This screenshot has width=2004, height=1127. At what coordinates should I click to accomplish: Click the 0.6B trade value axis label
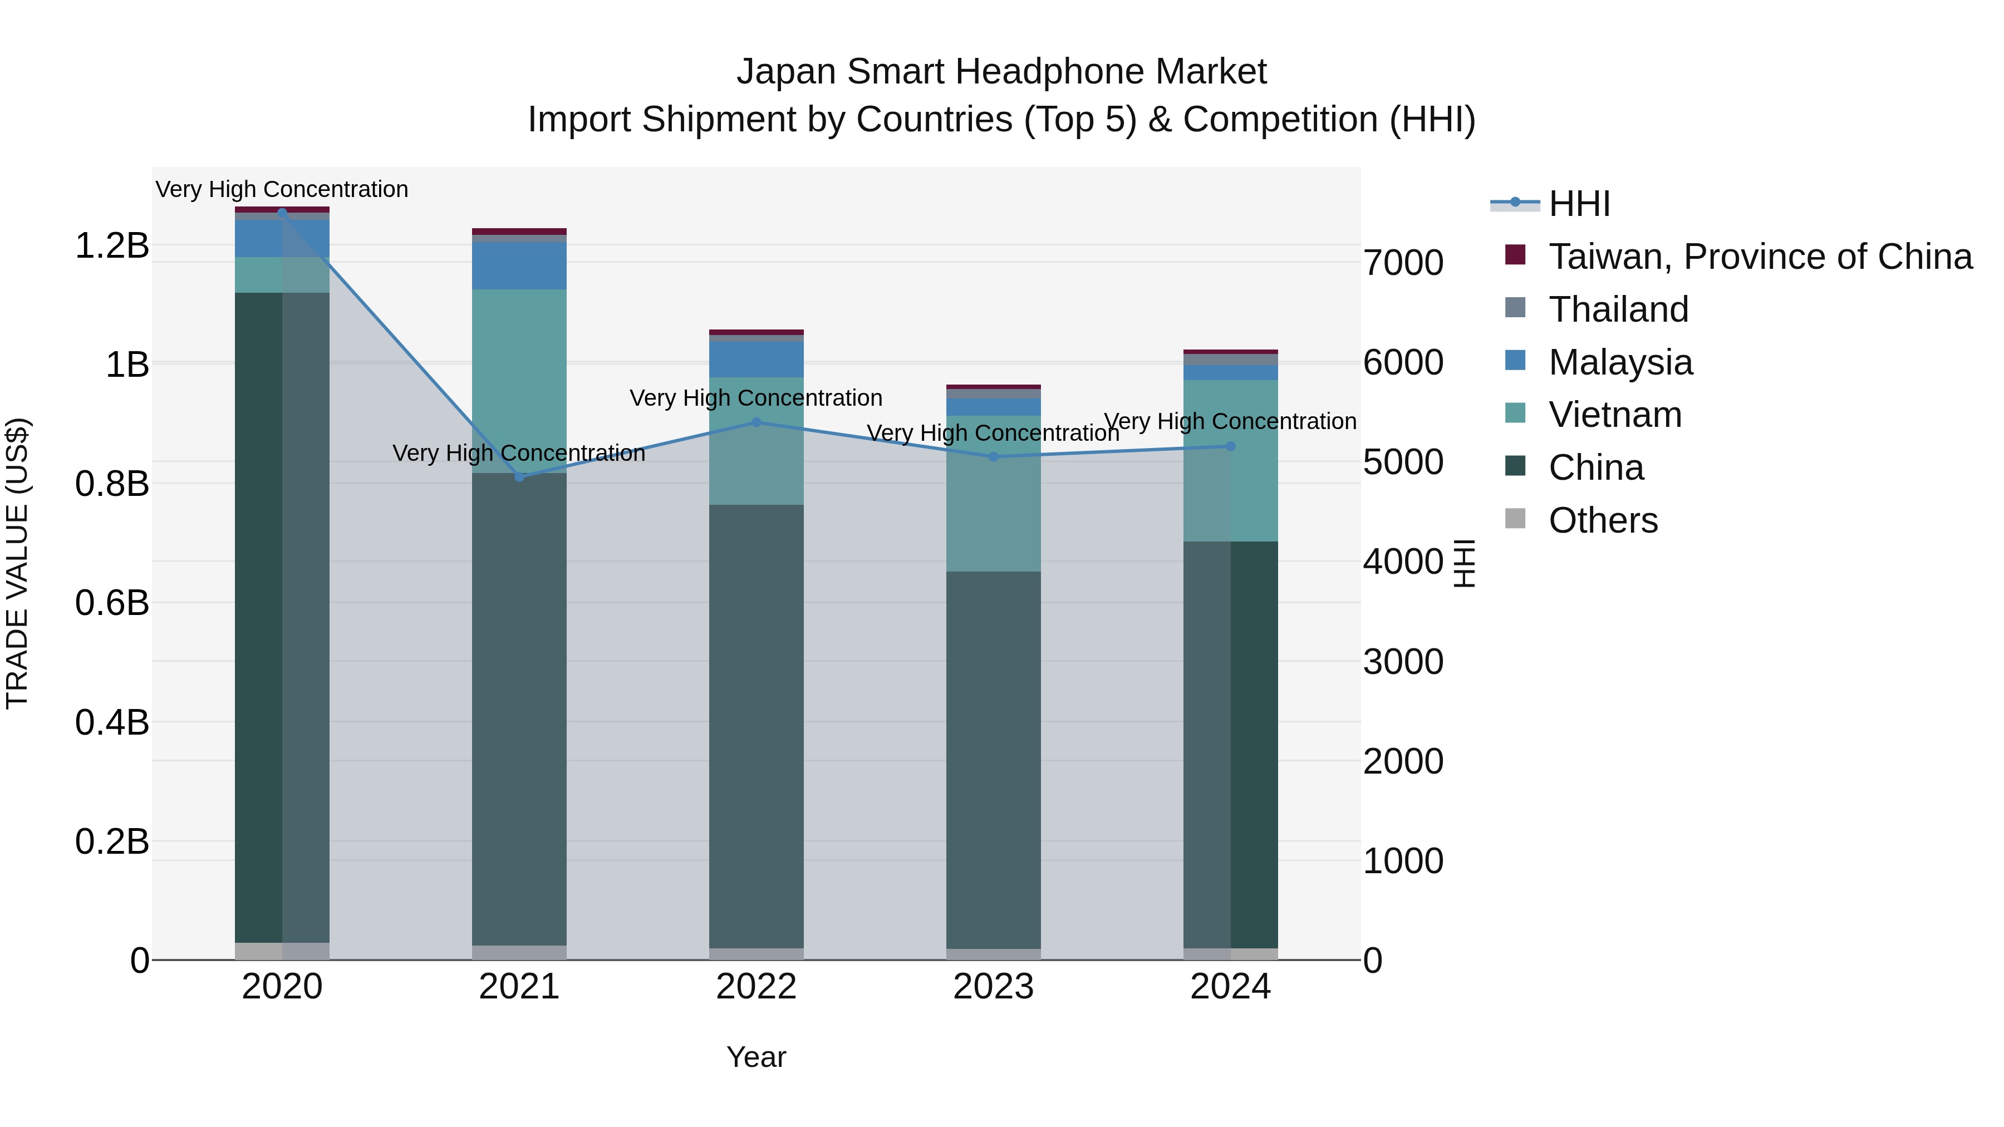[112, 603]
